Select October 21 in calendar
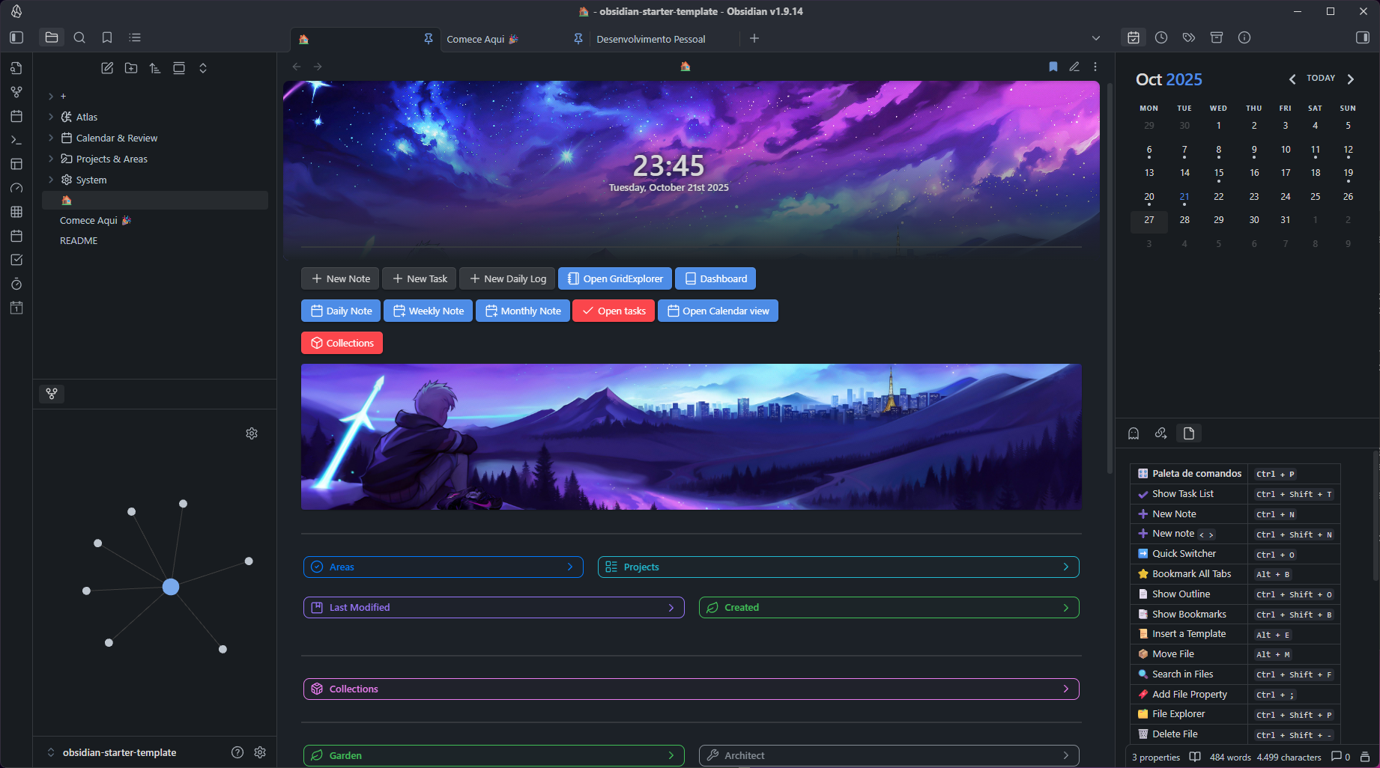 click(x=1184, y=198)
